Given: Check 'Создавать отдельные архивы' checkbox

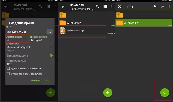Looking at the screenshot, I should 8,73.
